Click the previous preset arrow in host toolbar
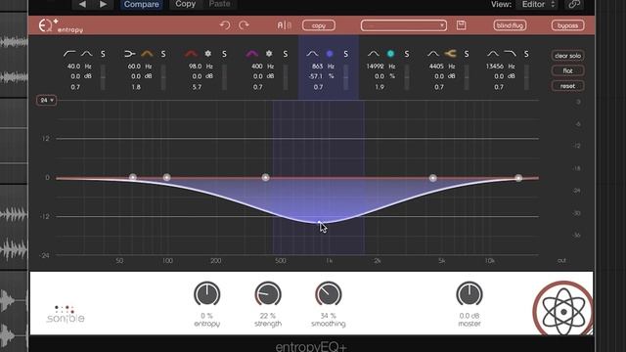This screenshot has width=626, height=352. coord(82,4)
